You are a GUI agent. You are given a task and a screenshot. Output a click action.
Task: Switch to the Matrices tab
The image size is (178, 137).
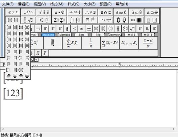(x=65, y=35)
